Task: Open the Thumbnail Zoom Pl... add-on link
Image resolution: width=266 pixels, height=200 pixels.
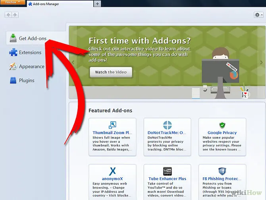Action: point(112,132)
